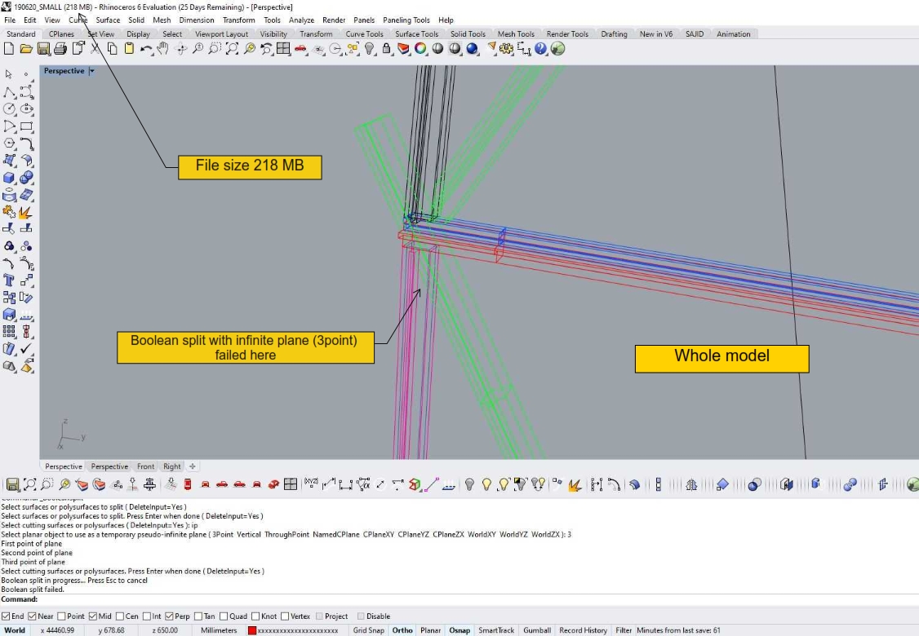
Task: Open the Millimeters units status pane
Action: (x=219, y=630)
